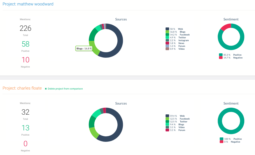255x155 pixels.
Task: Click the charles floate Sentiment donut ring
Action: [x=231, y=132]
